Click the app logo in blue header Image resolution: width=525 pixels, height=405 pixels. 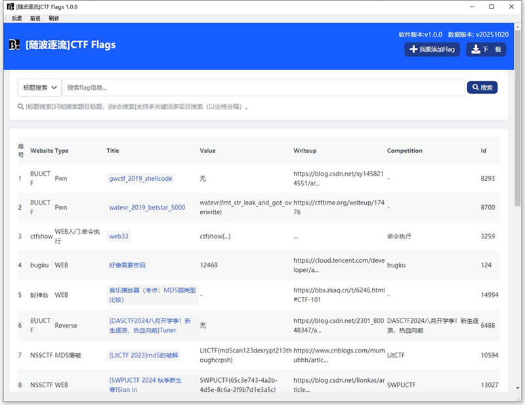point(14,45)
